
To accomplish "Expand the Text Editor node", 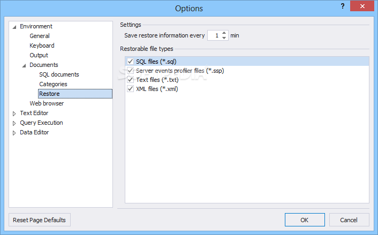I will (14, 113).
